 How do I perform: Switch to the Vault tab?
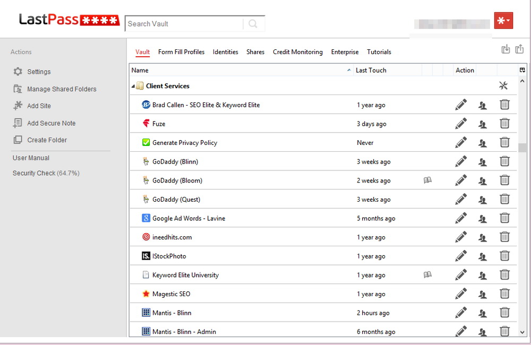(142, 52)
